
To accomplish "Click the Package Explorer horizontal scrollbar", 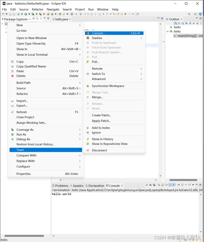I will coord(24,236).
